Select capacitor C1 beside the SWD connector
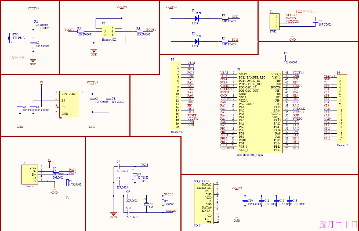 316,22
